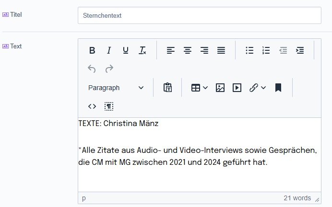The image size is (332, 207).
Task: Toggle bold formatting
Action: (92, 50)
